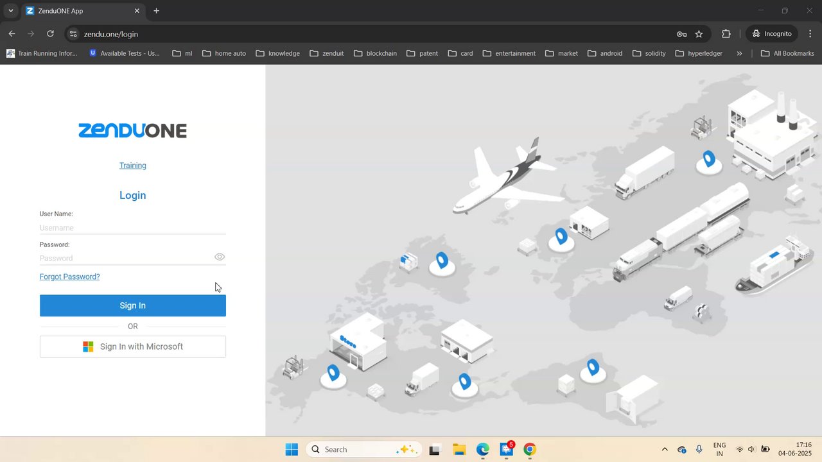
Task: Click the Username input field
Action: tap(132, 228)
